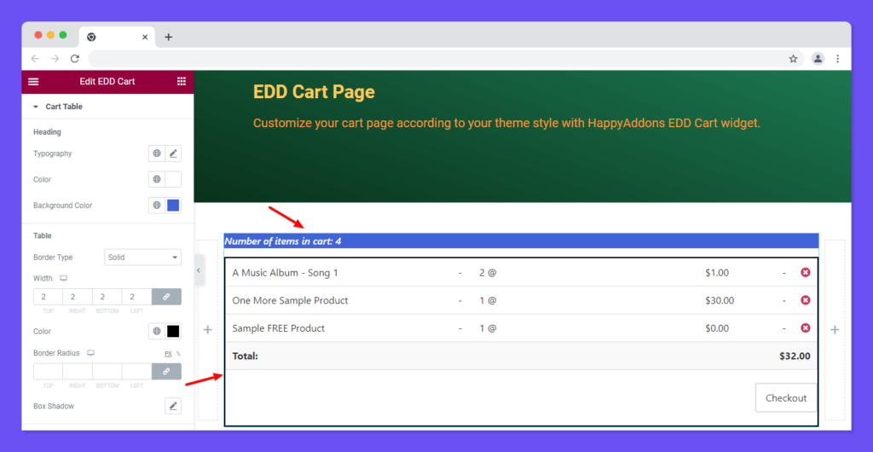This screenshot has height=452, width=873.
Task: Click the Width BOTTOM input field
Action: 107,298
